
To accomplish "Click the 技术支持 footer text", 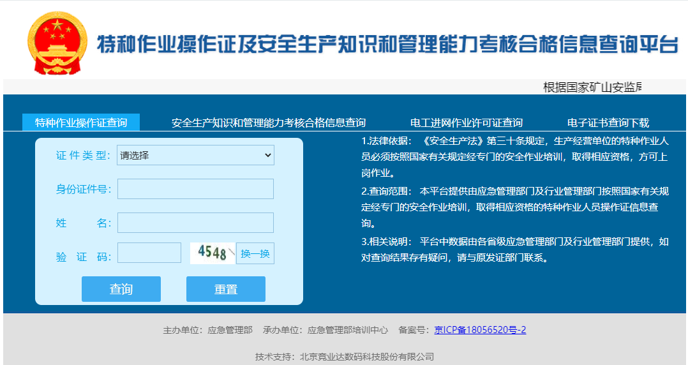I will coord(345,357).
